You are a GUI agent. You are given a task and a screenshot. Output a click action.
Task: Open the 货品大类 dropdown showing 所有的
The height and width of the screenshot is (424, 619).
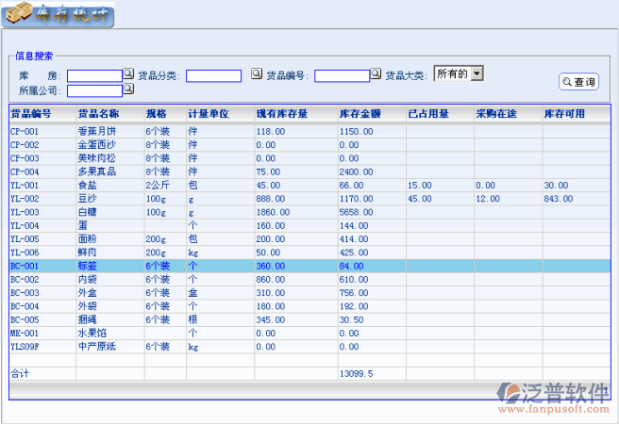pyautogui.click(x=459, y=73)
